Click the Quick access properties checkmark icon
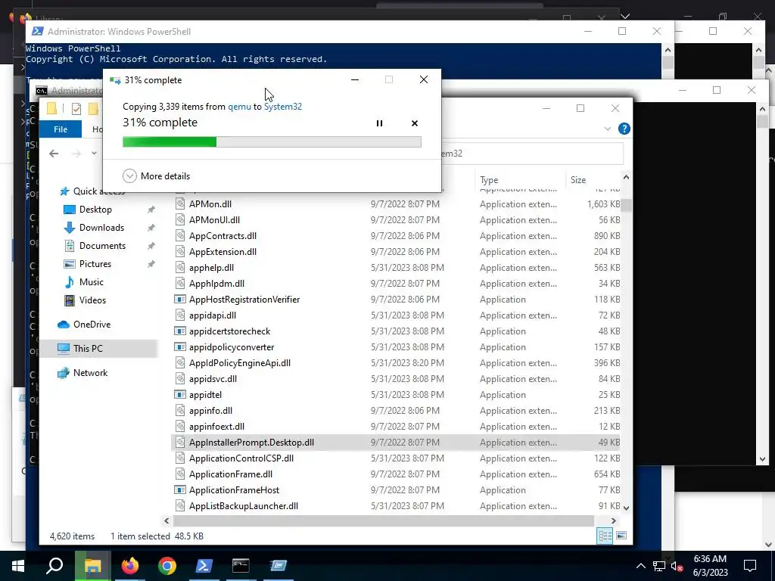The width and height of the screenshot is (775, 581). pyautogui.click(x=76, y=109)
